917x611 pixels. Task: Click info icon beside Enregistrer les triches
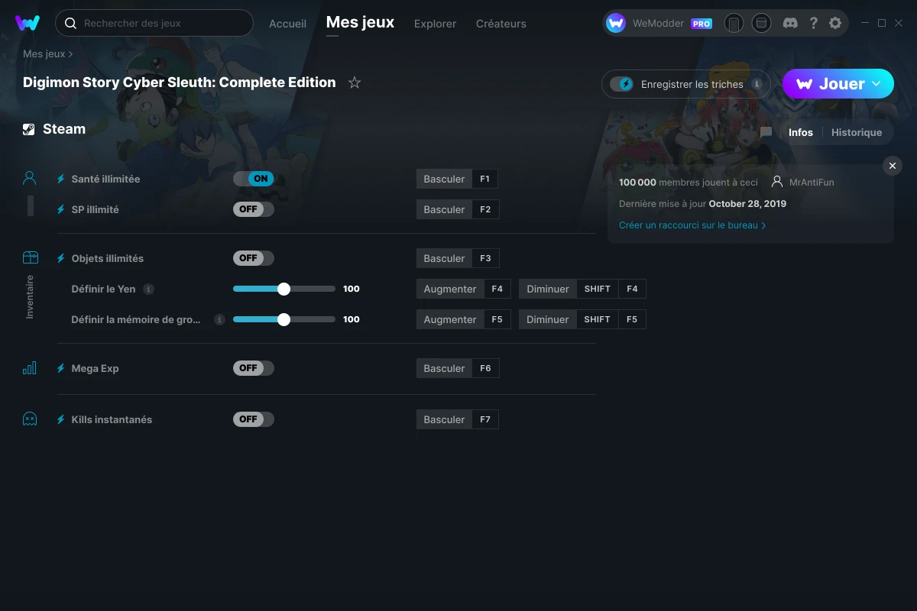tap(757, 84)
